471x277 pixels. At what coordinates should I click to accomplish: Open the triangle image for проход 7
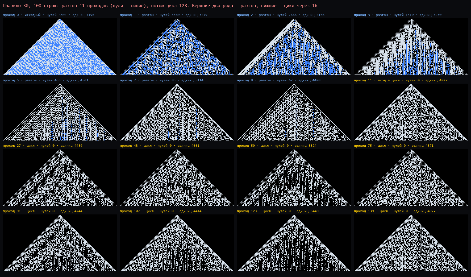[x=177, y=112]
